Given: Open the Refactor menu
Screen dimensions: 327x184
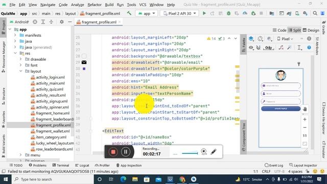Looking at the screenshot, I should (x=95, y=5).
